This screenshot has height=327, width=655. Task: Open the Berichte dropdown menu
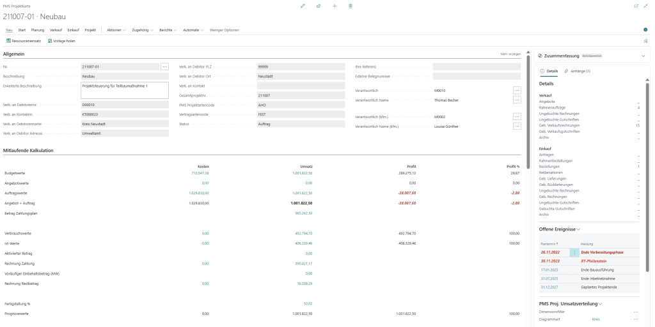168,30
